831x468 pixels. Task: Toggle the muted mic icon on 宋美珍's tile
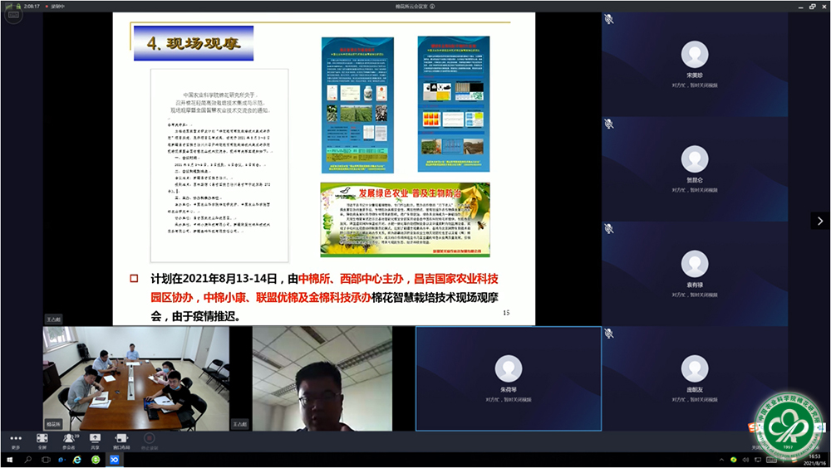608,18
